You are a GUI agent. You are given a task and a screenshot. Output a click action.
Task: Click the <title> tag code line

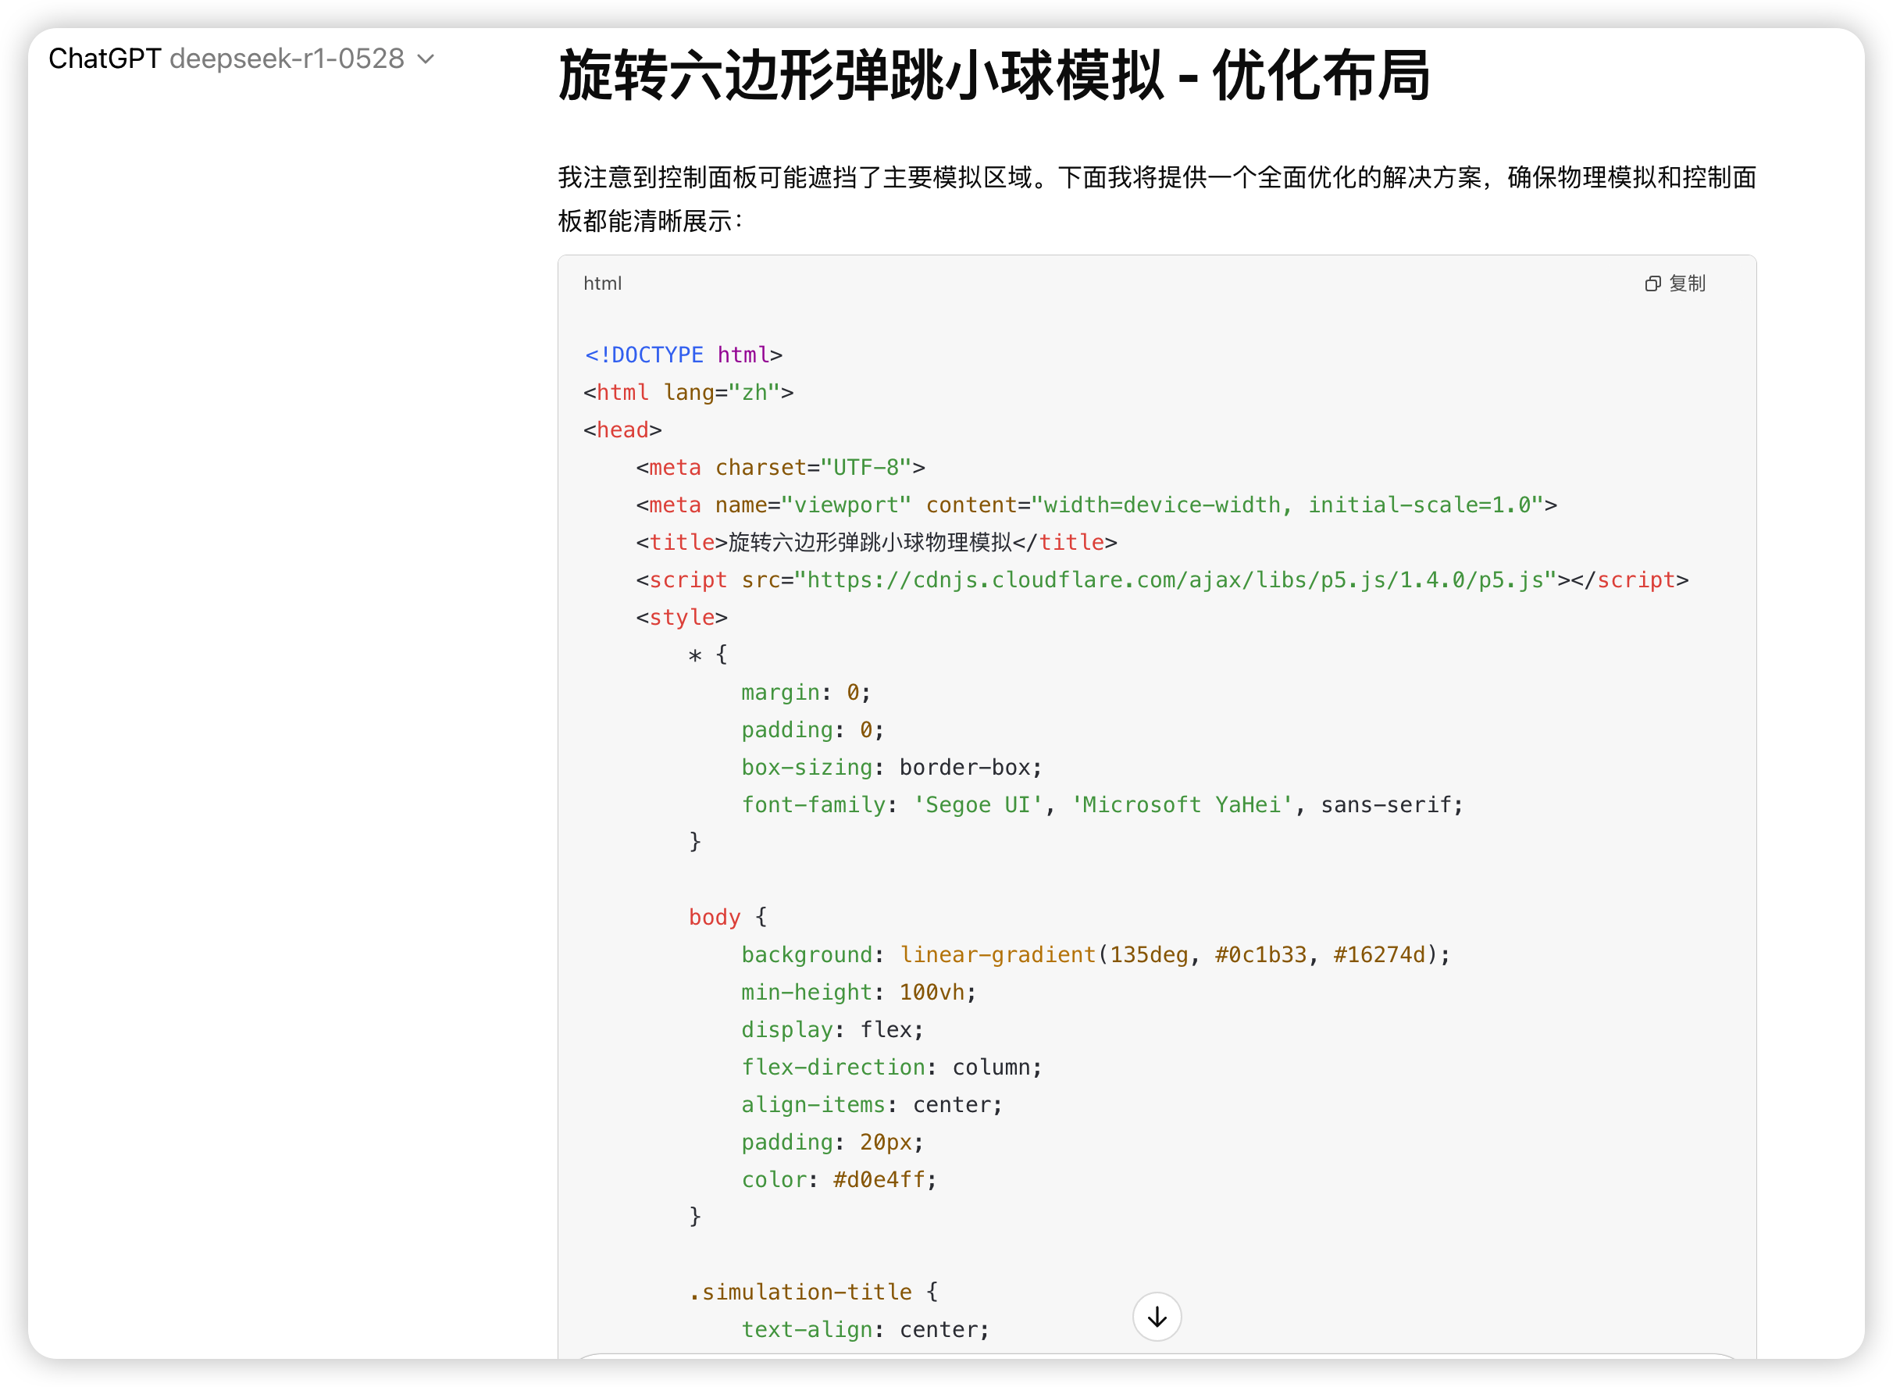(875, 542)
